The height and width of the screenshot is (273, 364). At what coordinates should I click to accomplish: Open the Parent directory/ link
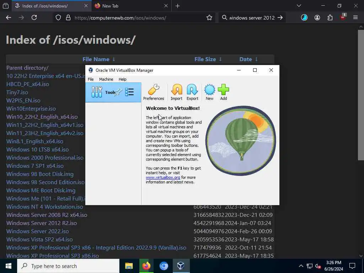tap(27, 68)
